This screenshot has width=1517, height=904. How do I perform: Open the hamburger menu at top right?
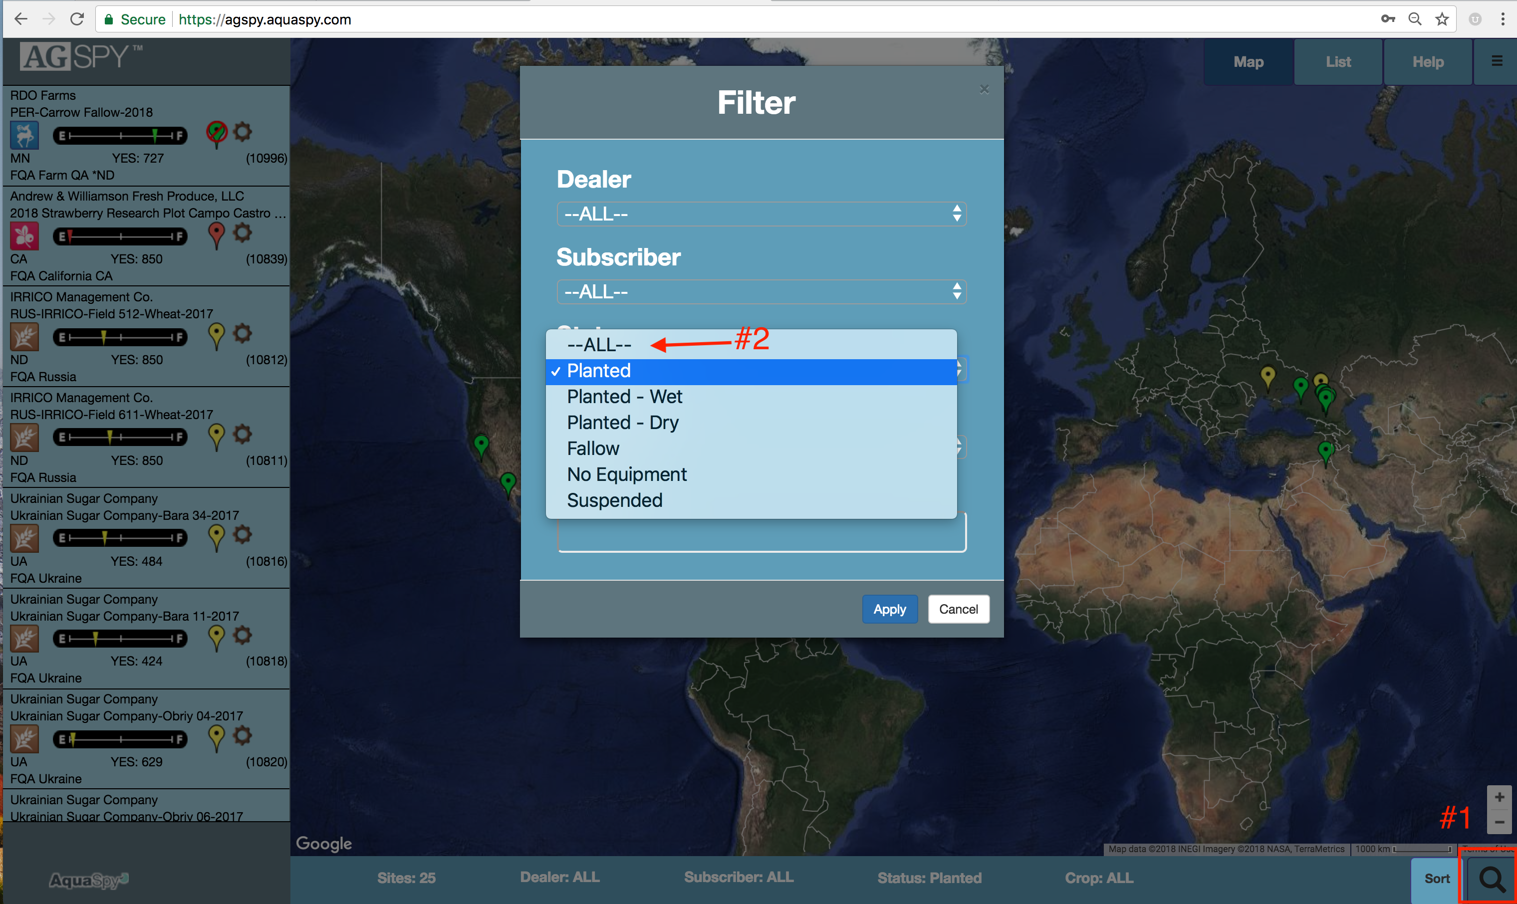[1496, 61]
